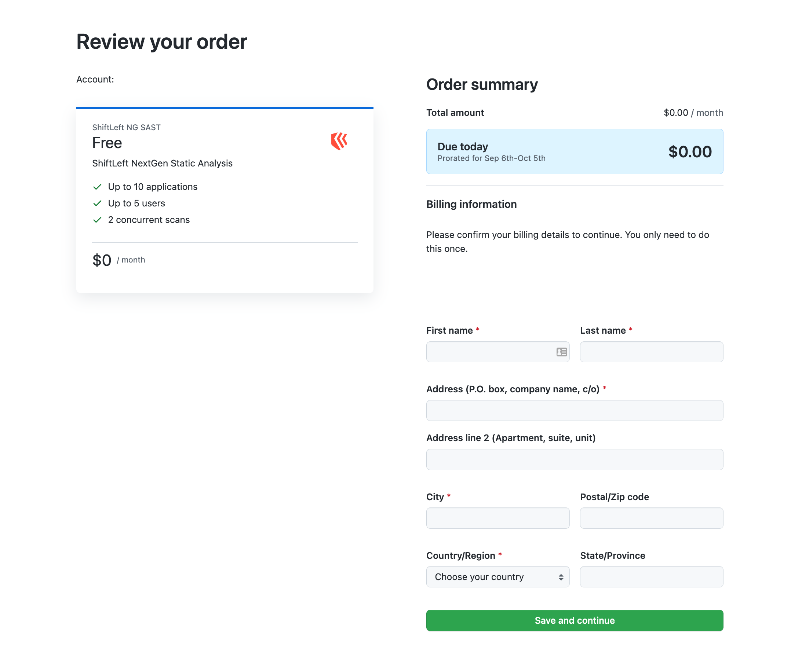
Task: Focus the Last name field
Action: [651, 352]
